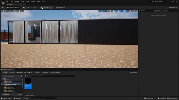Toggle grid snapping in the viewport

pos(115,11)
